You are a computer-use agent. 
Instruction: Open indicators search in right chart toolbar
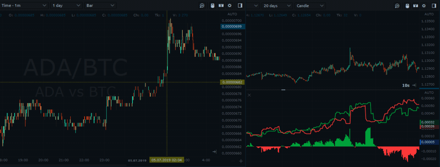coord(397,6)
